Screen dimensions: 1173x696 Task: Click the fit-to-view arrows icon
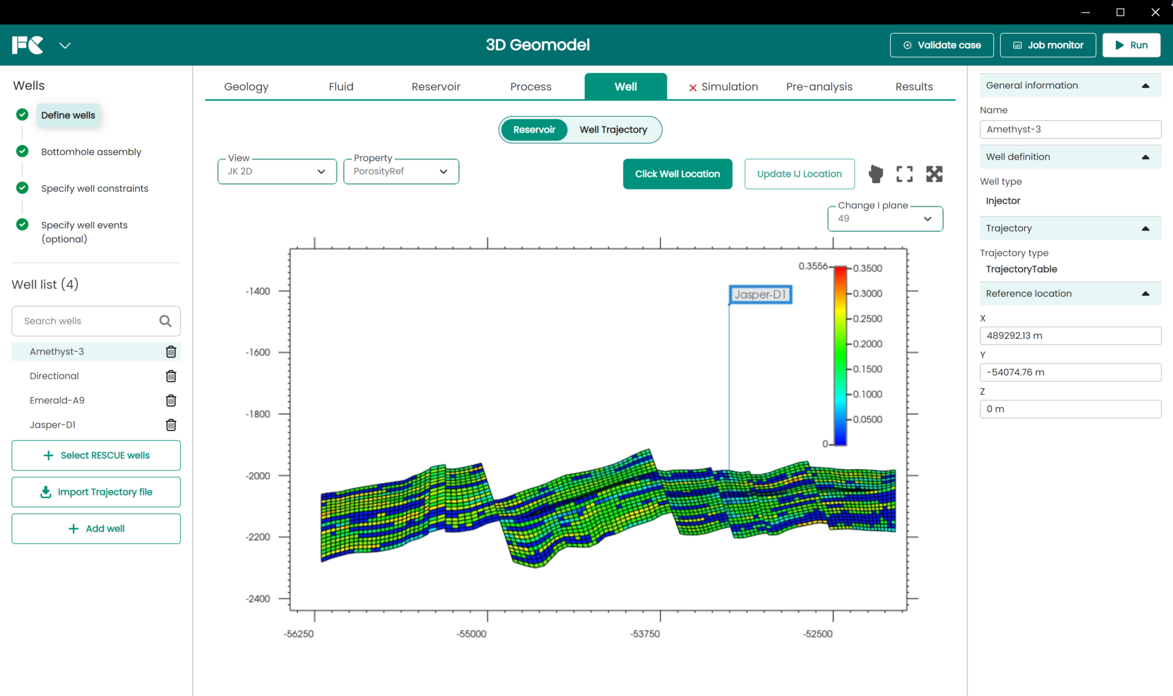[x=934, y=174]
